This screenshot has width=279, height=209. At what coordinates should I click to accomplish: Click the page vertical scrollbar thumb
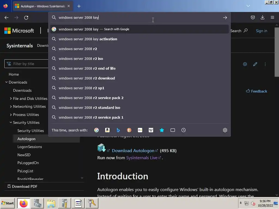coord(277,52)
